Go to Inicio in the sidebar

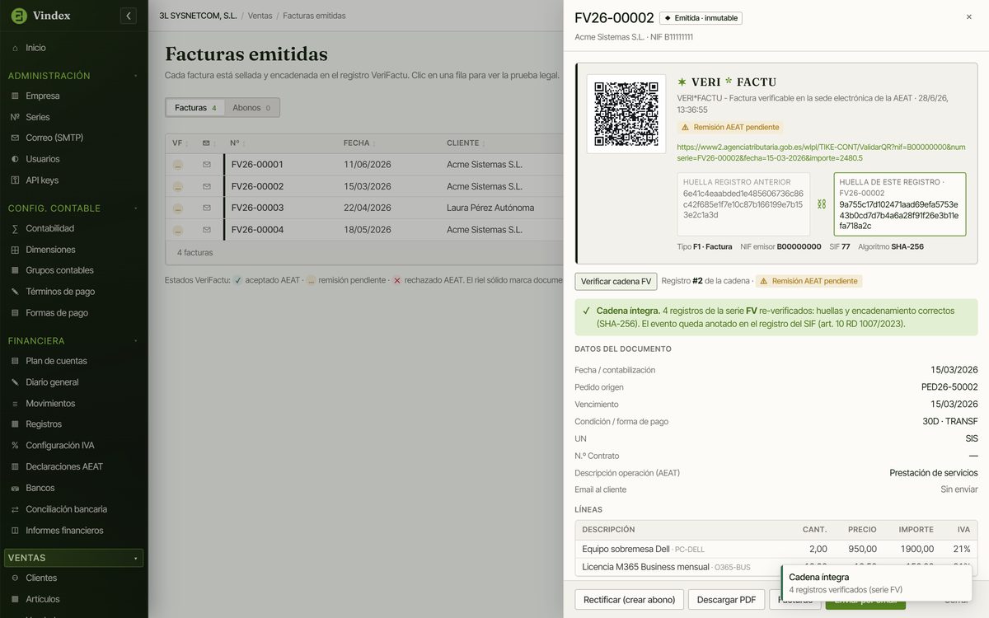click(x=35, y=48)
